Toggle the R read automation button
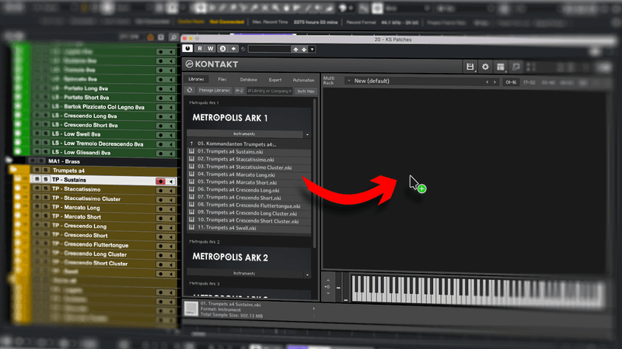Viewport: 622px width, 349px height. click(x=200, y=49)
